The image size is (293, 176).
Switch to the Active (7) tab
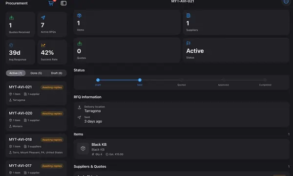16,73
